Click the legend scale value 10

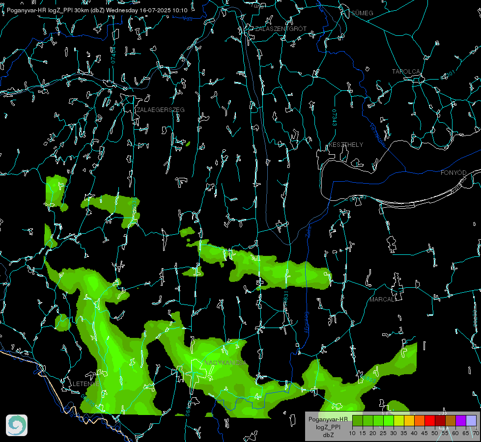352,434
